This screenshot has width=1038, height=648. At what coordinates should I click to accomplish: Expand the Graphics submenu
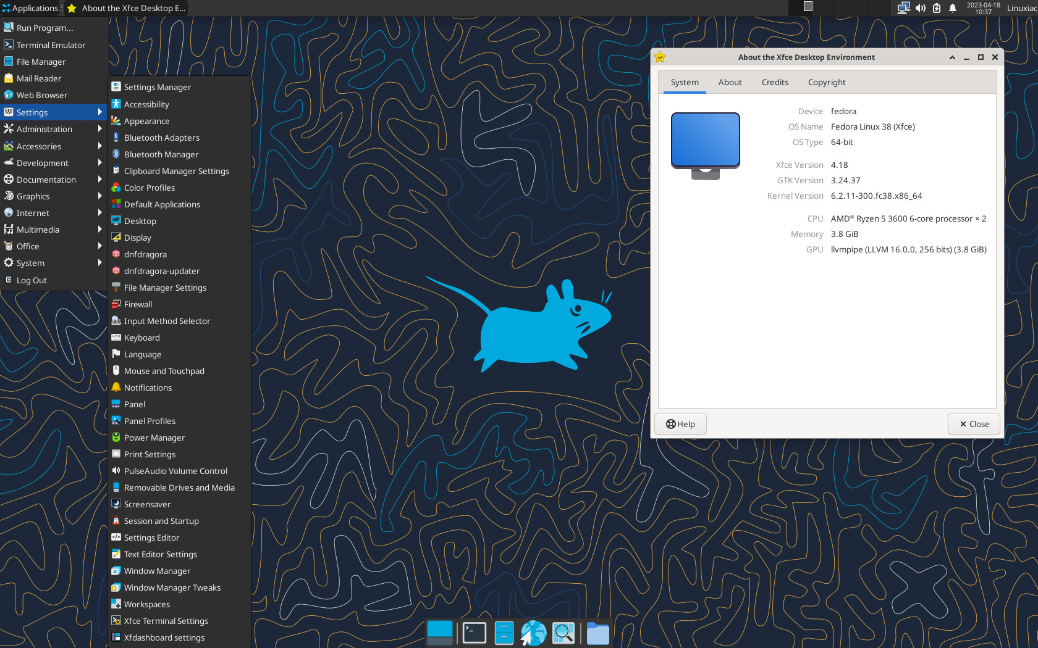tap(53, 196)
